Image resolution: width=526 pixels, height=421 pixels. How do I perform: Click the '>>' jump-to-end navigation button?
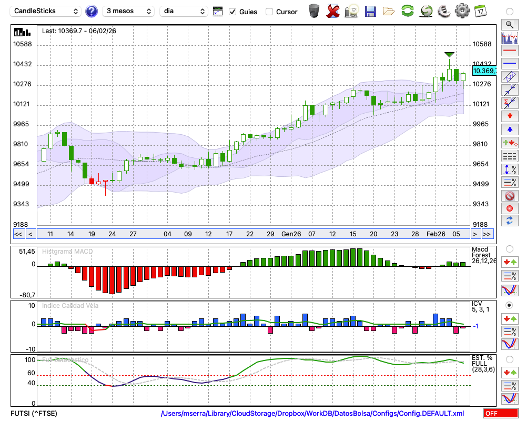(x=488, y=234)
